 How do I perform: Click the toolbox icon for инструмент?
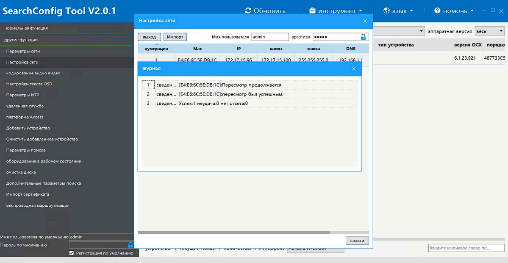(312, 11)
